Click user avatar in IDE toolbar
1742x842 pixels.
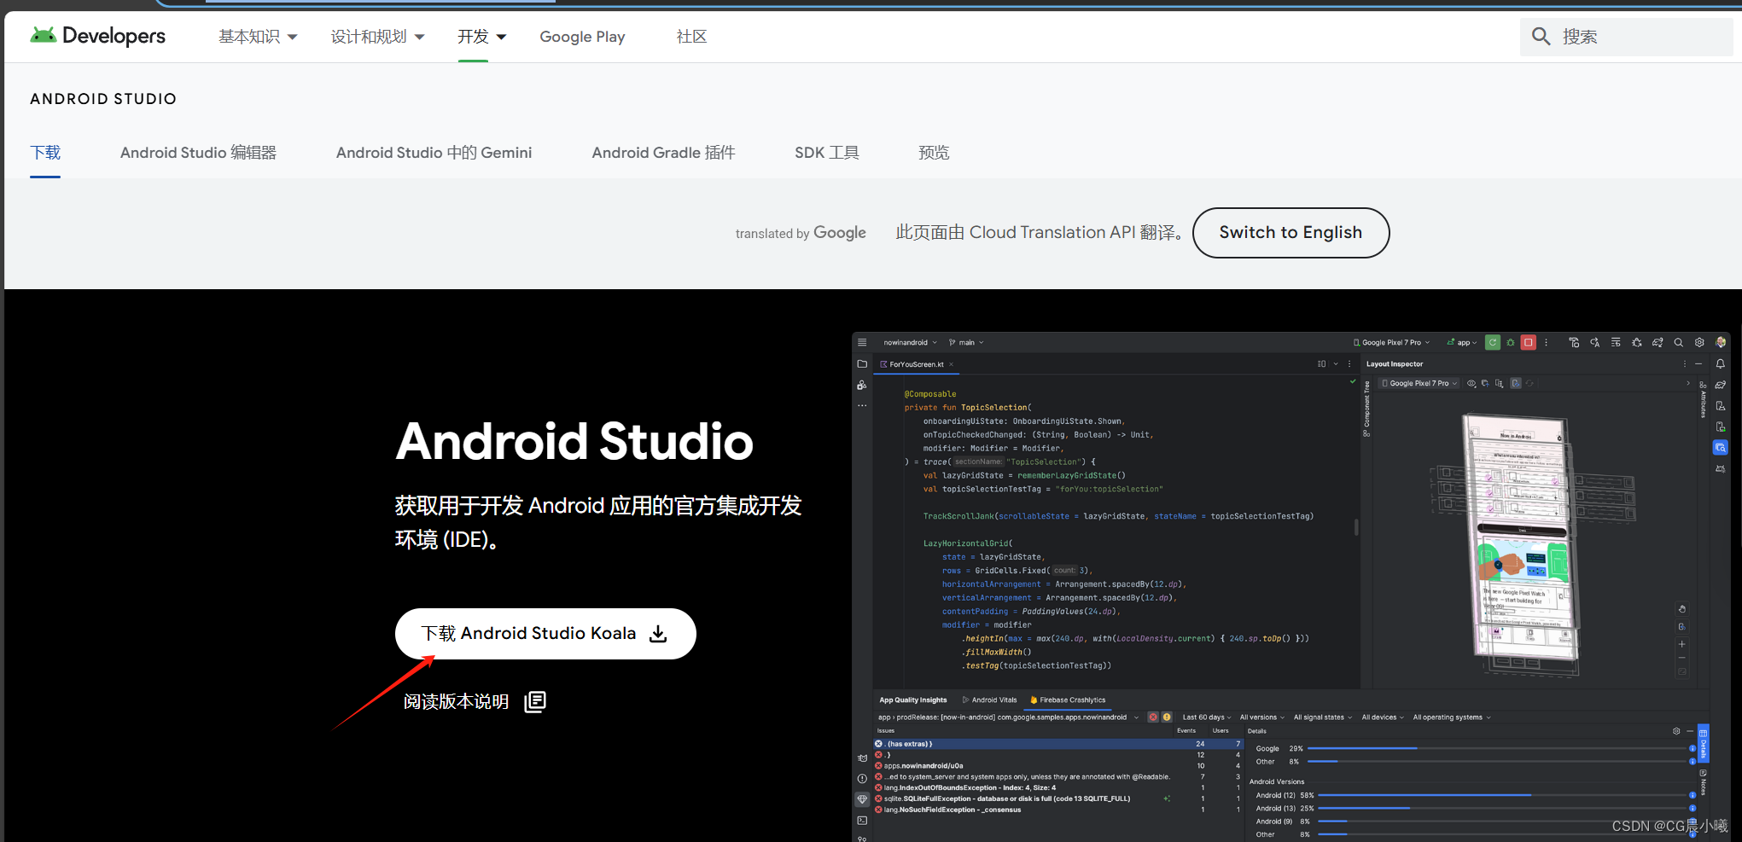click(1721, 342)
